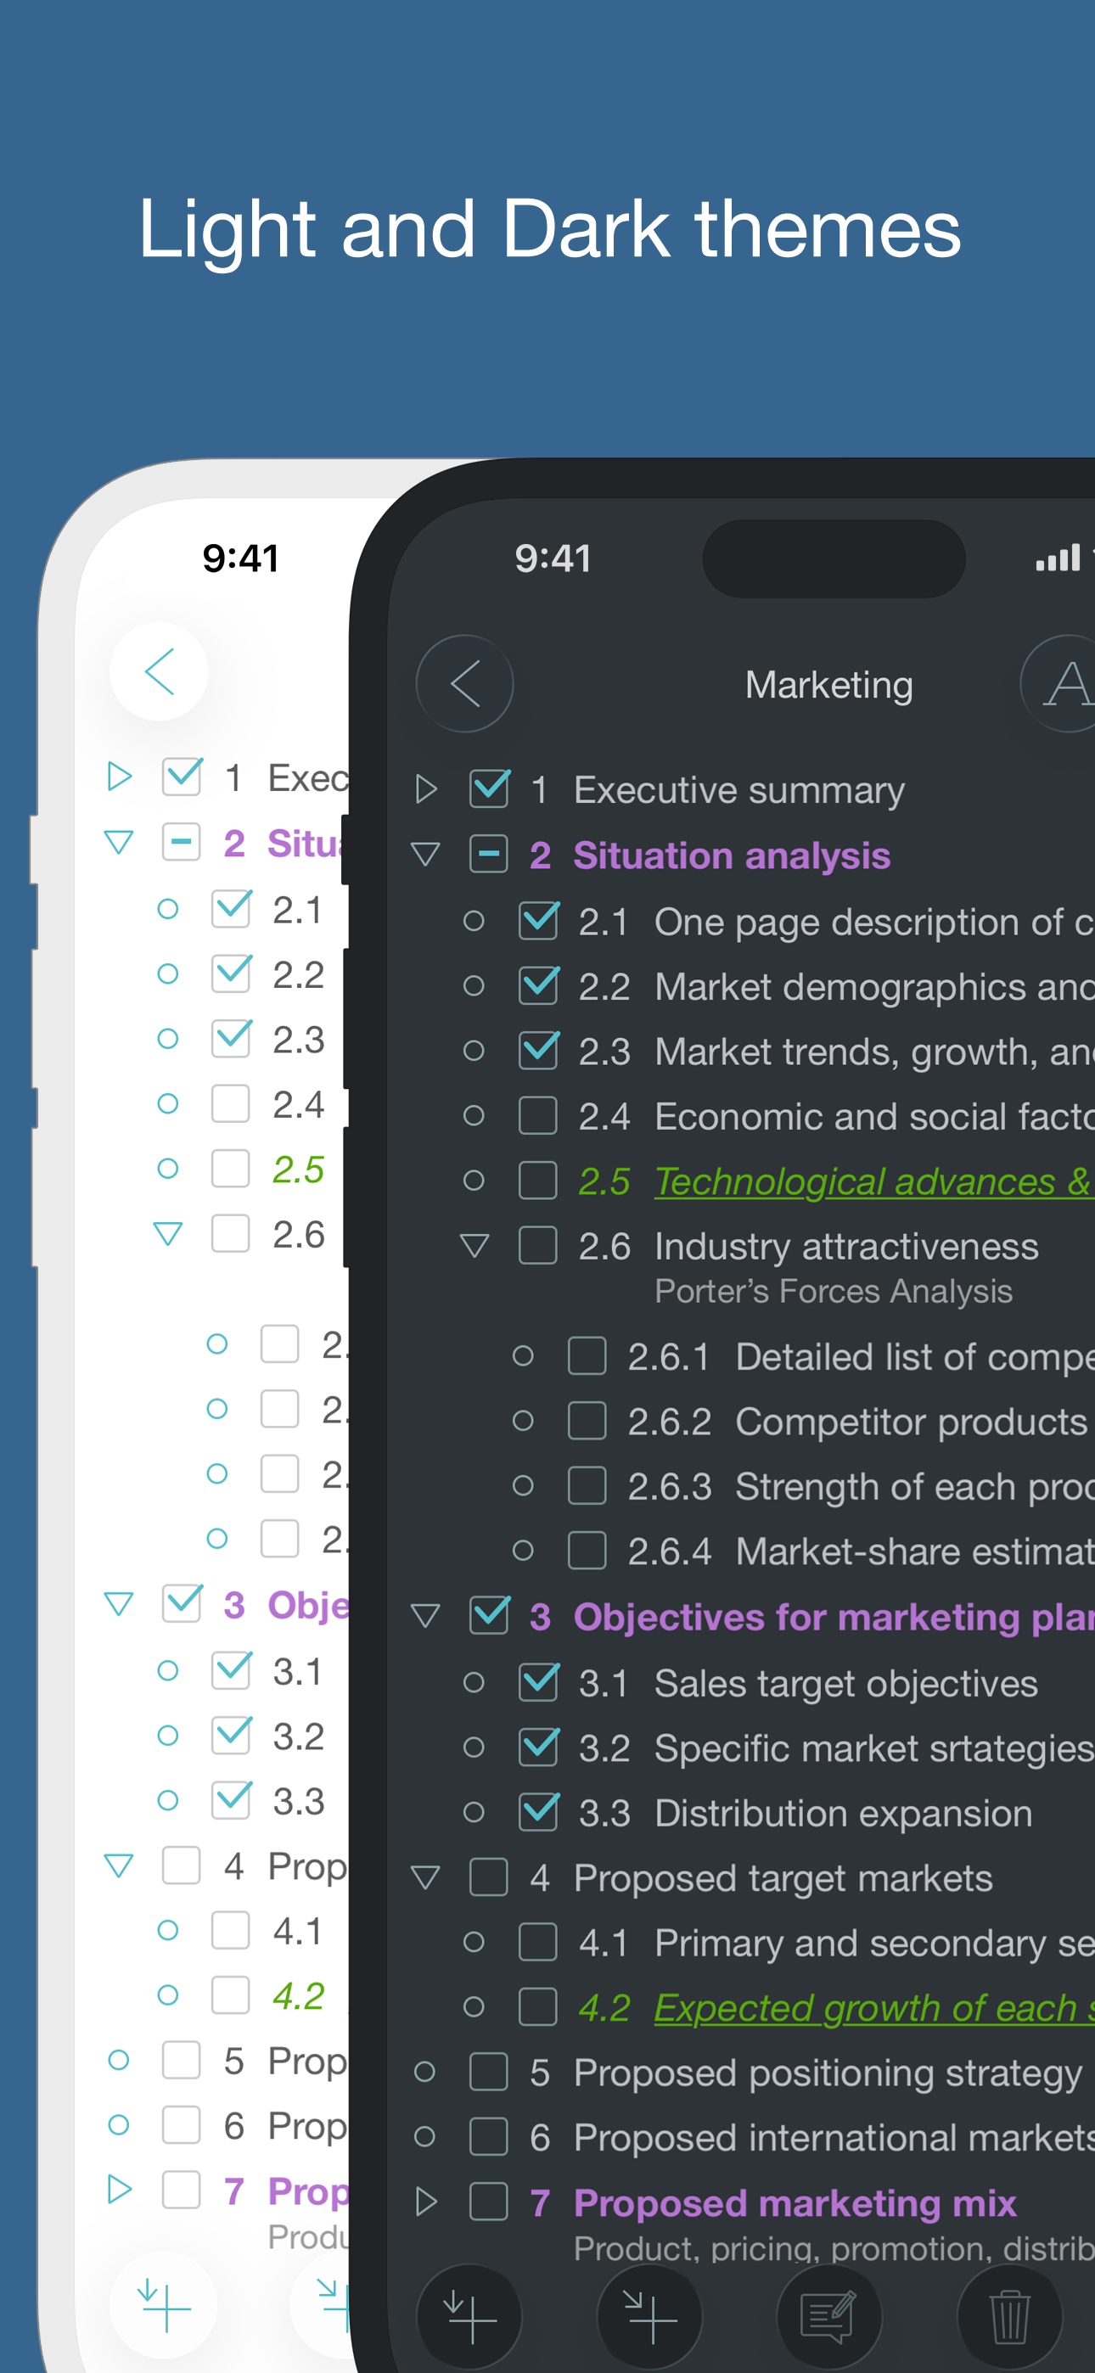This screenshot has width=1095, height=2373.
Task: Collapse item 3 in light theme phone
Action: coord(119,1604)
